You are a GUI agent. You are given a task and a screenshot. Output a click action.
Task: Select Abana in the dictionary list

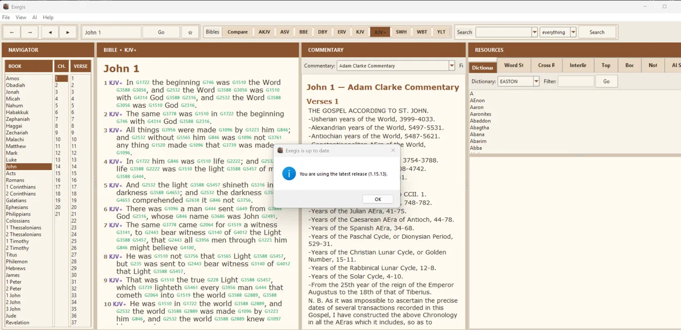click(477, 134)
